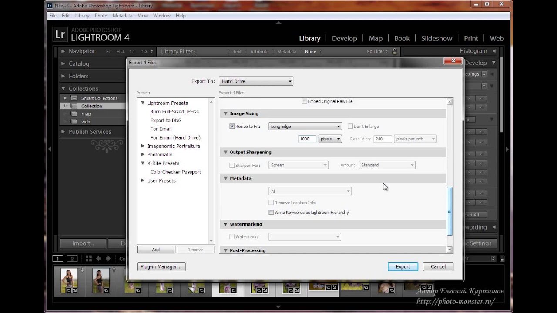
Task: Open the Library menu
Action: tap(82, 16)
